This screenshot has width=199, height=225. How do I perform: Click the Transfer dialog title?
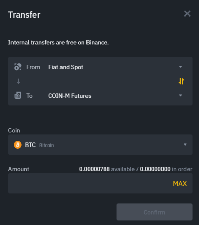click(24, 14)
